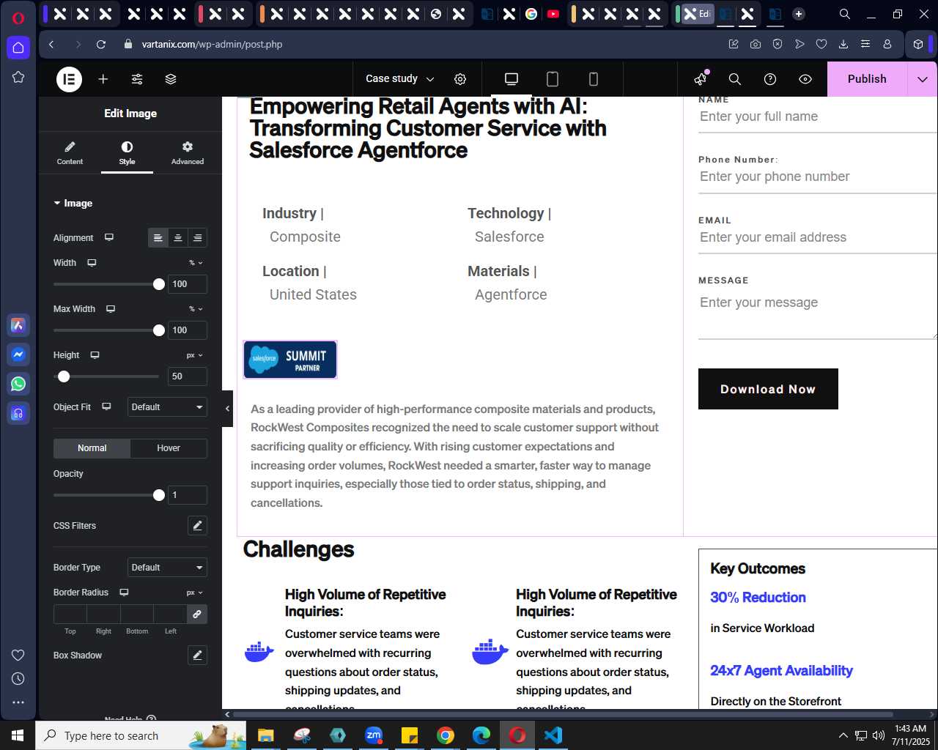The width and height of the screenshot is (938, 750).
Task: Toggle responsive device icon next to Object Fit
Action: (106, 406)
